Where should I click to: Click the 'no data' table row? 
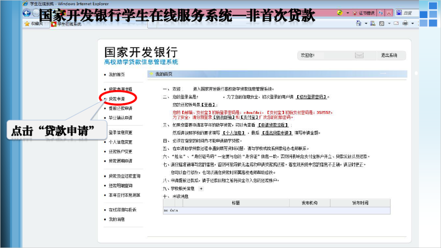[276, 210]
